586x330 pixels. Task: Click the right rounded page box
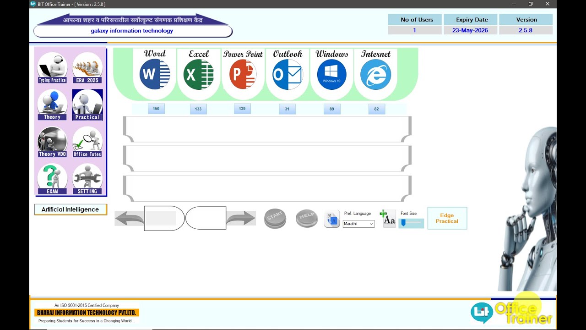pos(206,218)
